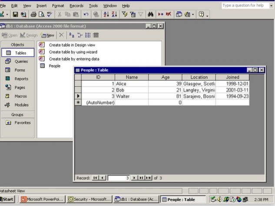The image size is (275, 206).
Task: Open the Records menu
Action: (76, 6)
